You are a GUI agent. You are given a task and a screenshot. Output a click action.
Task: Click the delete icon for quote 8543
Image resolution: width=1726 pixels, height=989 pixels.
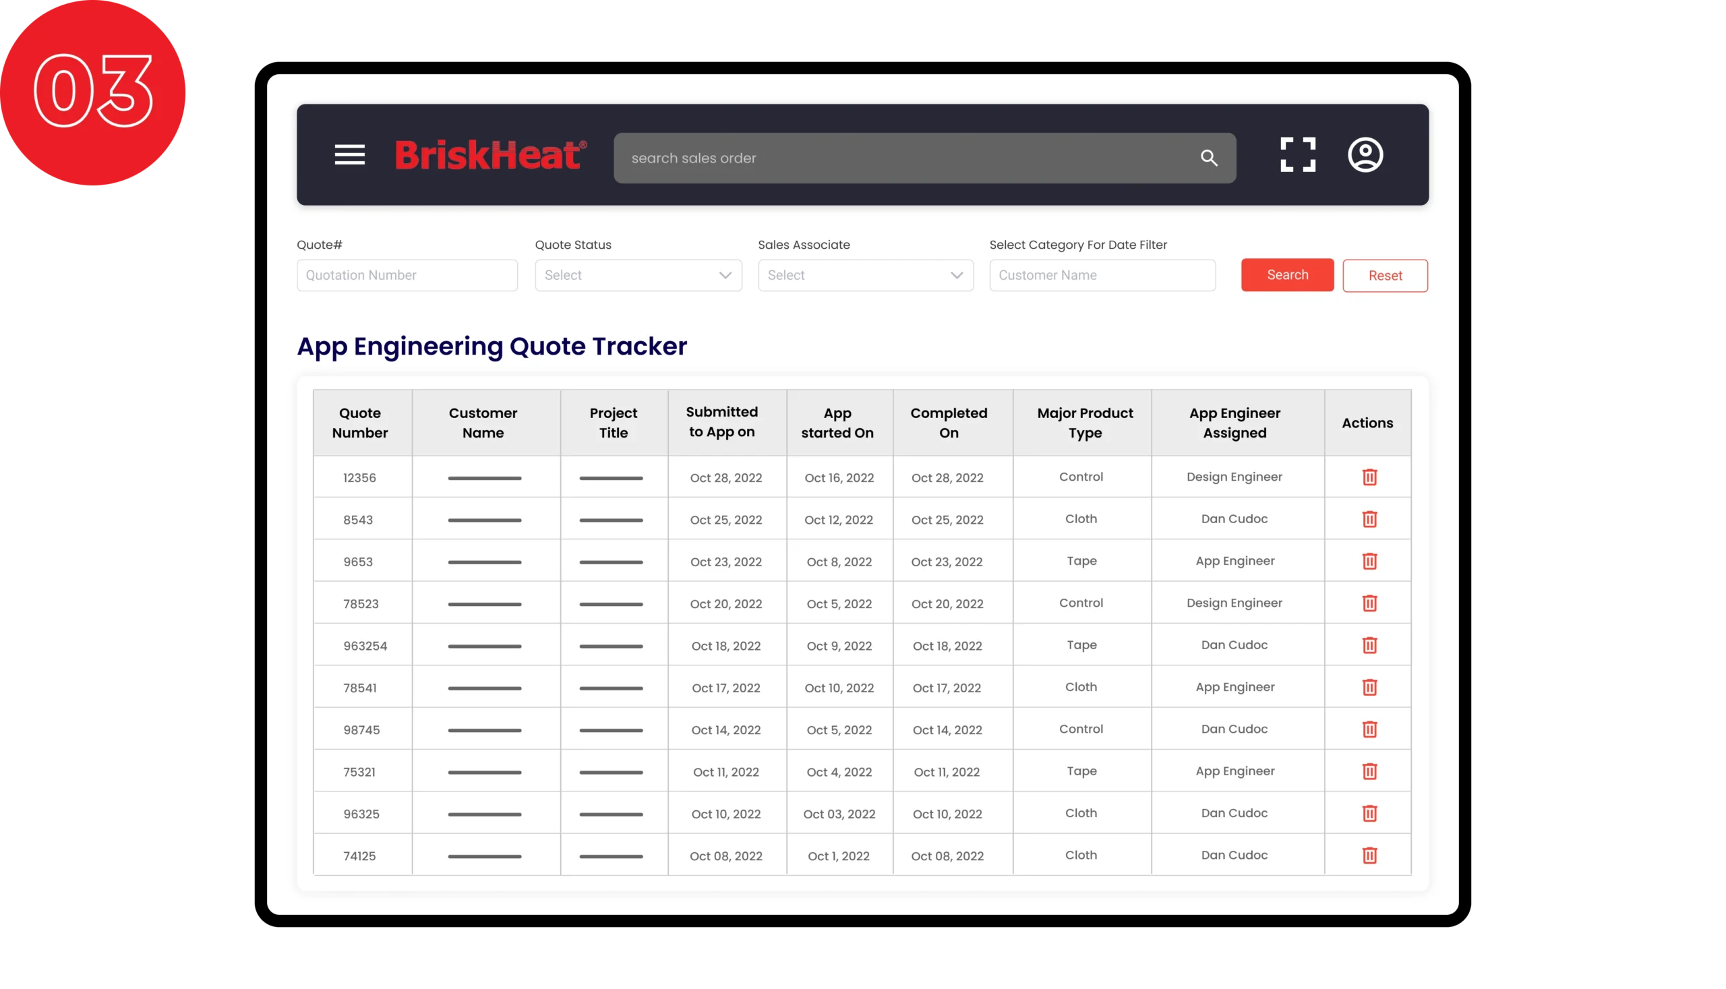pos(1369,518)
